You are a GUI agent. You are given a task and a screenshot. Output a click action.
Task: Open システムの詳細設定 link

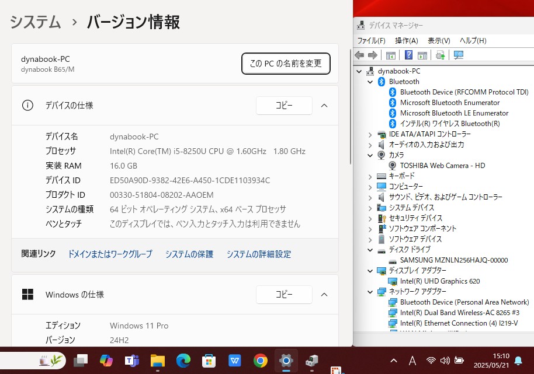tap(259, 254)
